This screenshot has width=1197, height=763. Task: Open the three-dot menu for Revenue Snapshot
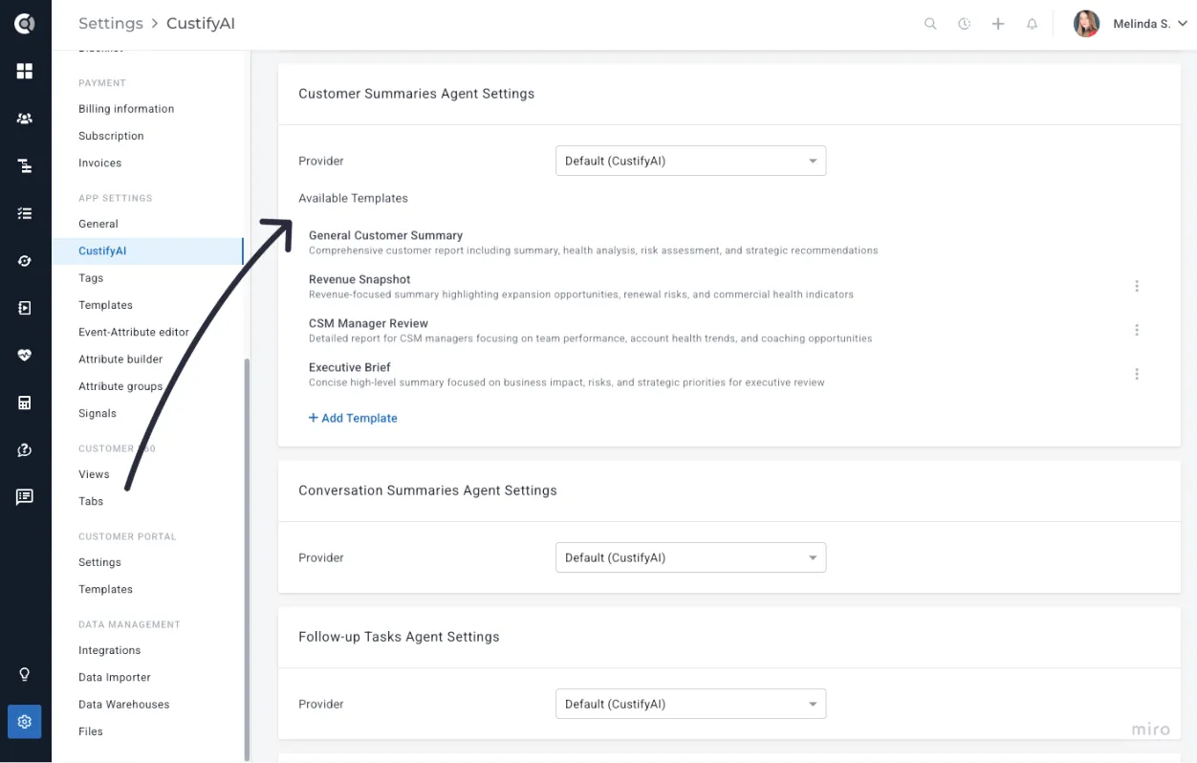click(1137, 286)
